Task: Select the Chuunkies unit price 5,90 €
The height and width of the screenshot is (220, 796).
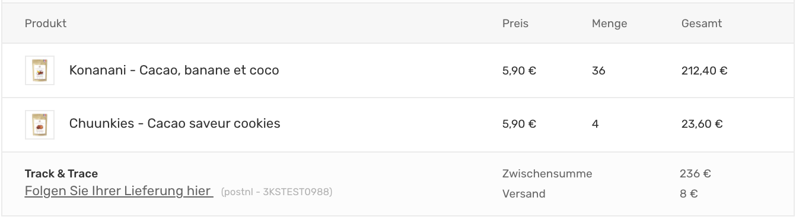Action: [x=519, y=124]
